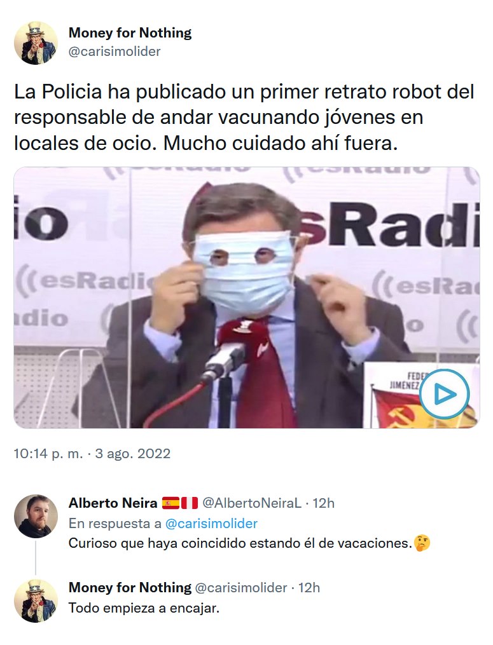Image resolution: width=493 pixels, height=645 pixels.
Task: Click the 12h timestamp on the bottom reply
Action: pos(309,587)
